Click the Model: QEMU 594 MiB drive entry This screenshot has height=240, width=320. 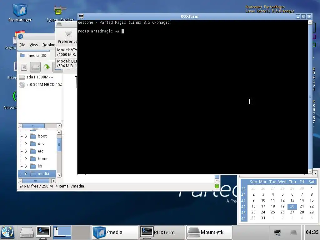[67, 63]
